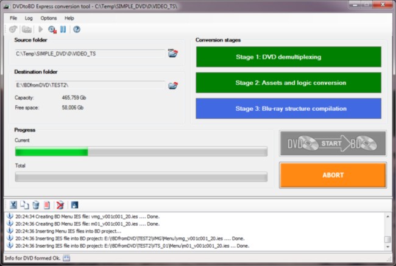This screenshot has width=396, height=266.
Task: Abort the conversion with the orange ABORT button
Action: [333, 175]
